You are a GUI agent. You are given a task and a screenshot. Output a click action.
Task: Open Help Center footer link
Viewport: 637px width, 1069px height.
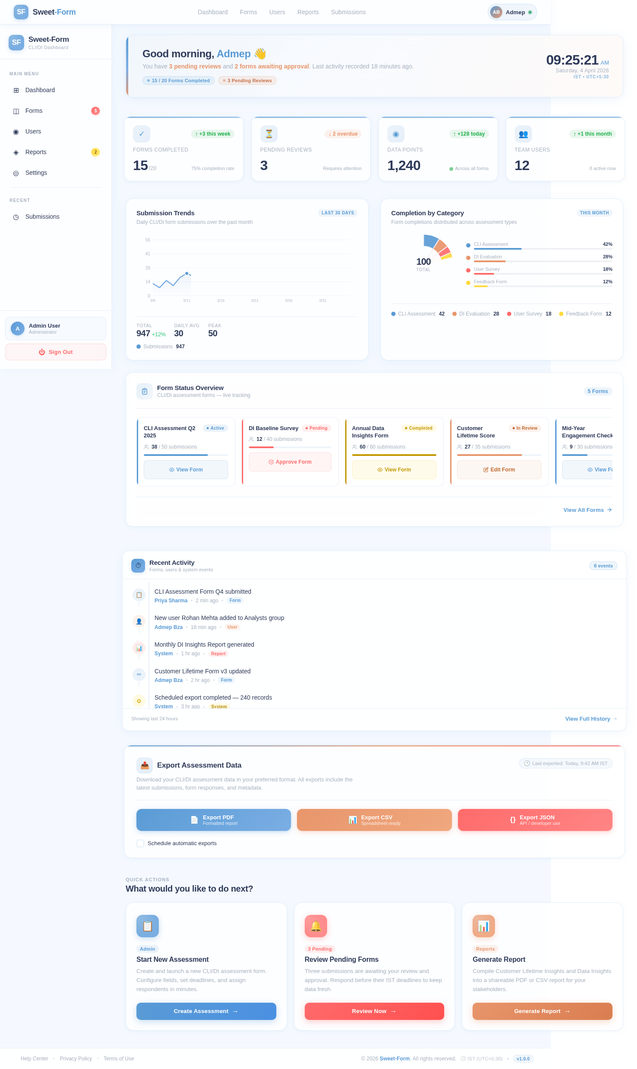pyautogui.click(x=34, y=1059)
